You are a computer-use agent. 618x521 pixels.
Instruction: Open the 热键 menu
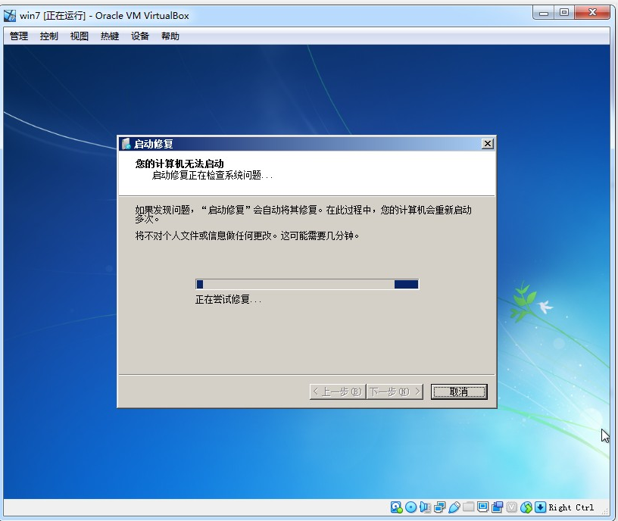(110, 36)
